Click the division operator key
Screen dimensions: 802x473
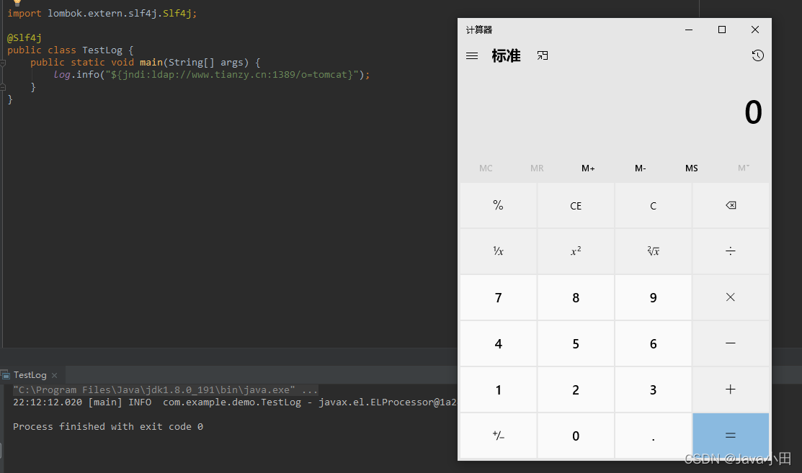pyautogui.click(x=731, y=251)
